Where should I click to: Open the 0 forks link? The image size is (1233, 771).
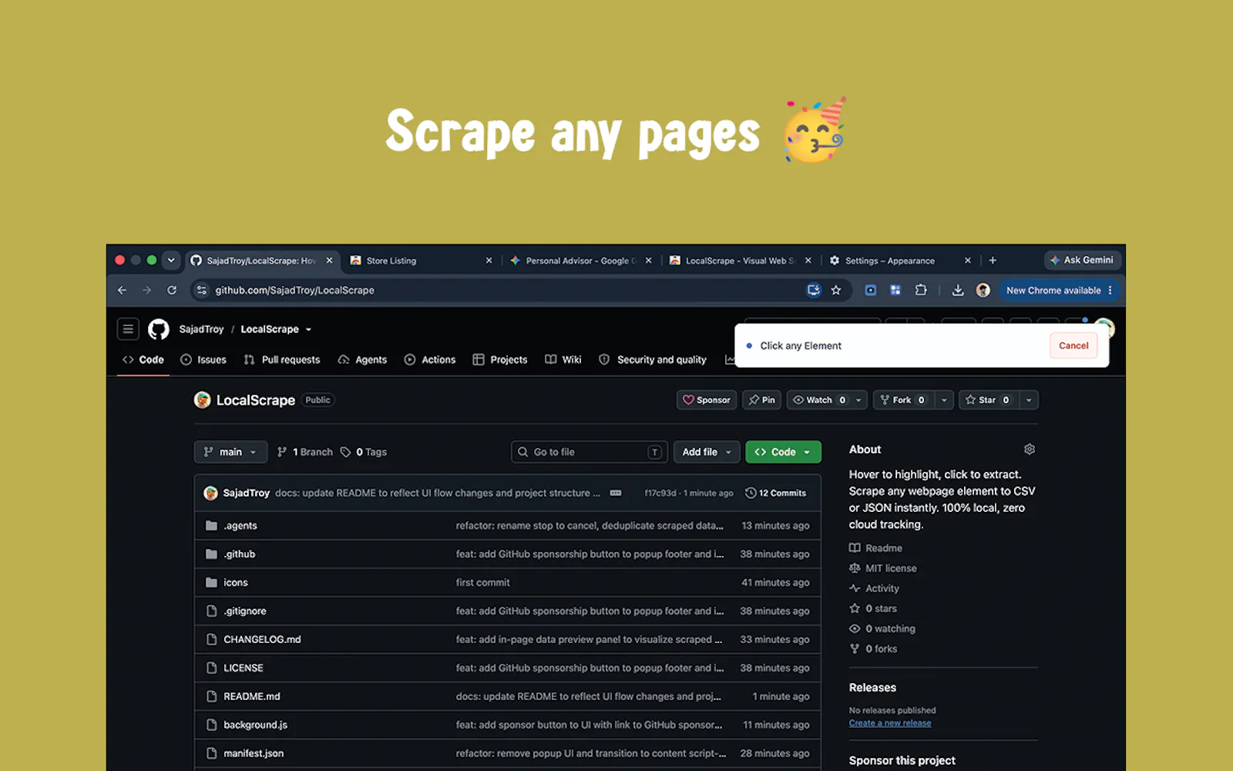[873, 648]
